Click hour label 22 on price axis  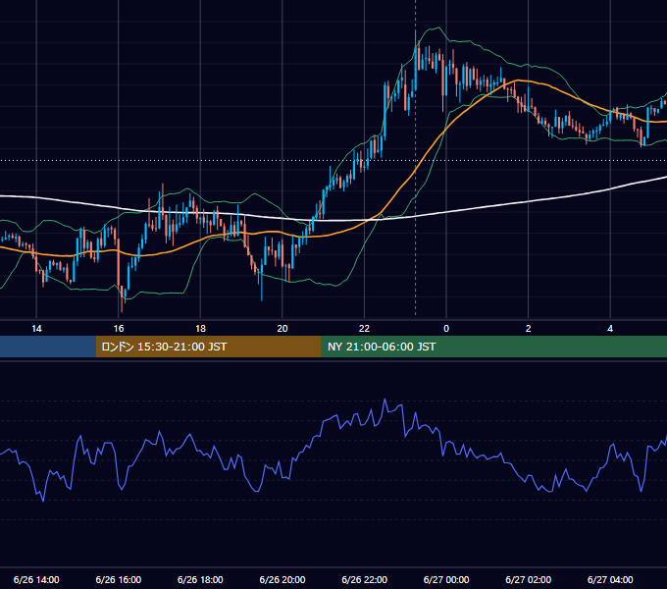(x=365, y=329)
